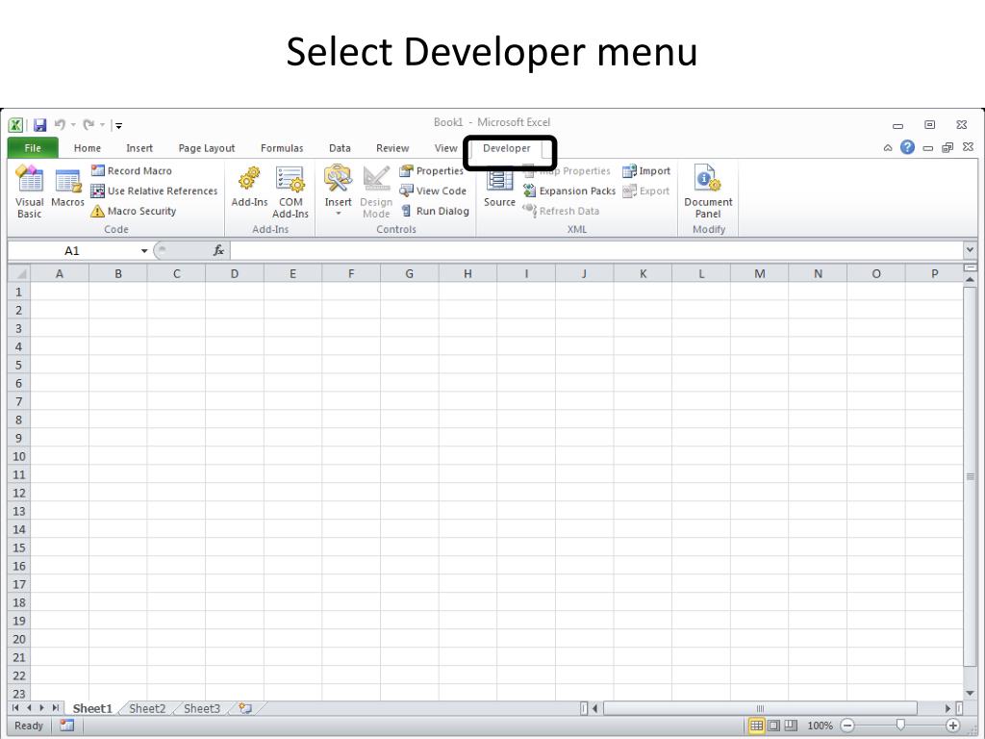
Task: Switch to Page Break Preview
Action: tap(790, 726)
